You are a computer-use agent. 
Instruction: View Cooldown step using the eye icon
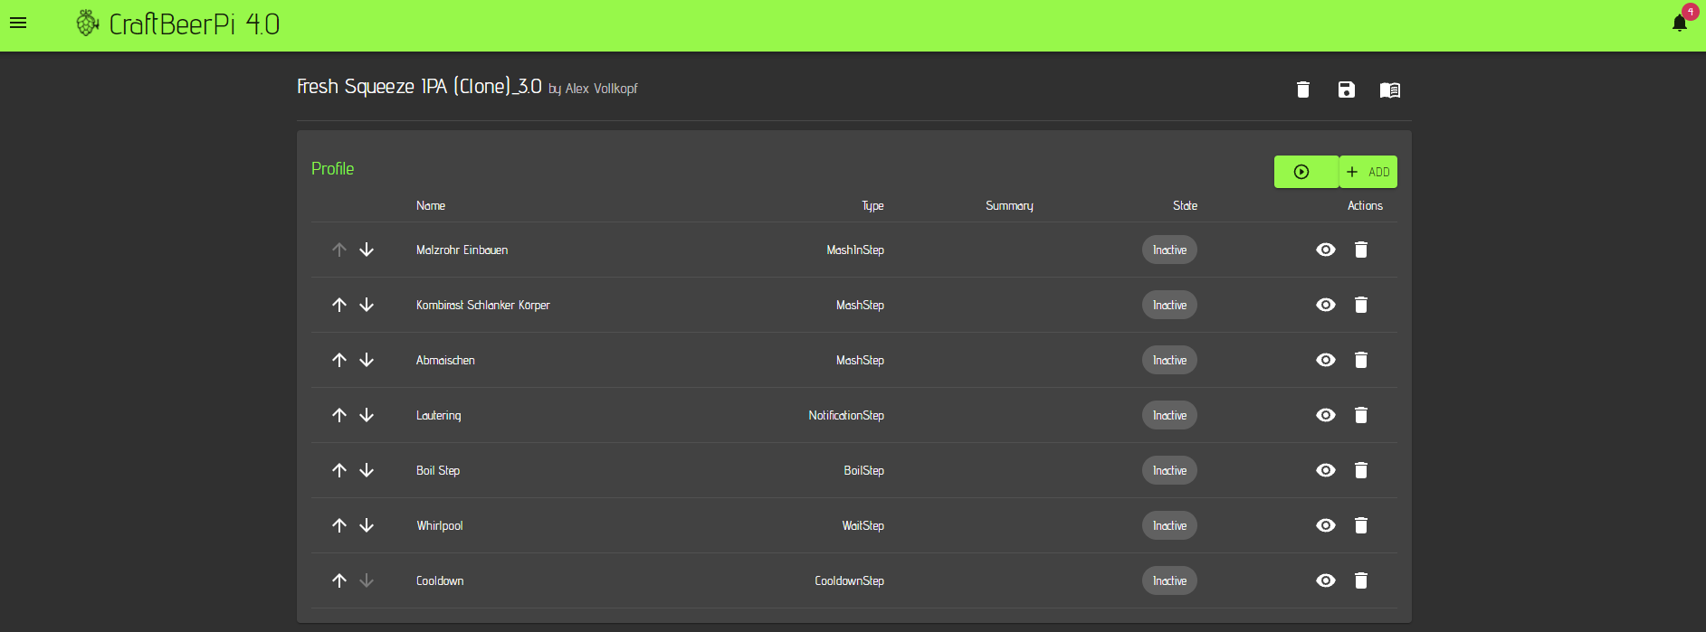pyautogui.click(x=1325, y=580)
